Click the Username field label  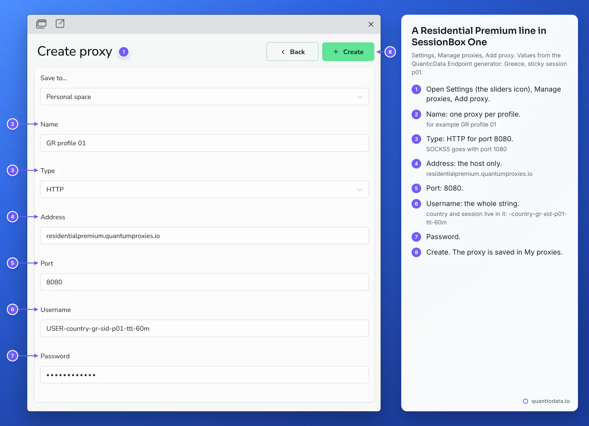pyautogui.click(x=56, y=310)
